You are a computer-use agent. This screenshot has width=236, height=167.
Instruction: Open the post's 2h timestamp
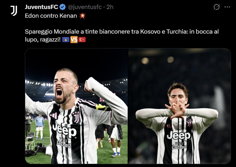pyautogui.click(x=110, y=7)
